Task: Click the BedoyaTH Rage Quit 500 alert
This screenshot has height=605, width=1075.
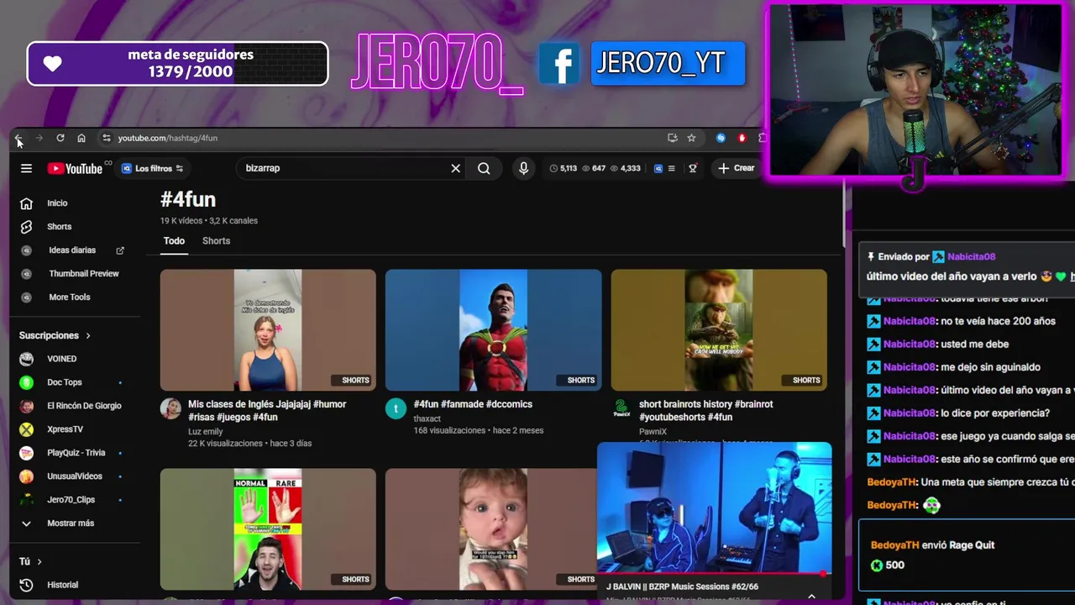Action: [967, 555]
